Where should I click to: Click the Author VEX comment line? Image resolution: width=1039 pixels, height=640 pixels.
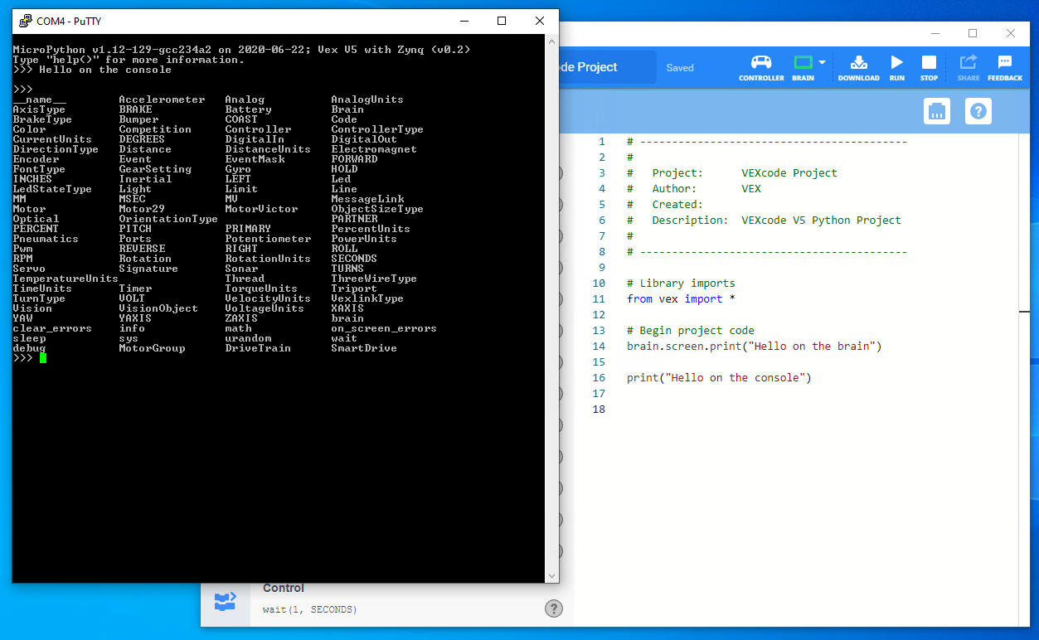[694, 188]
